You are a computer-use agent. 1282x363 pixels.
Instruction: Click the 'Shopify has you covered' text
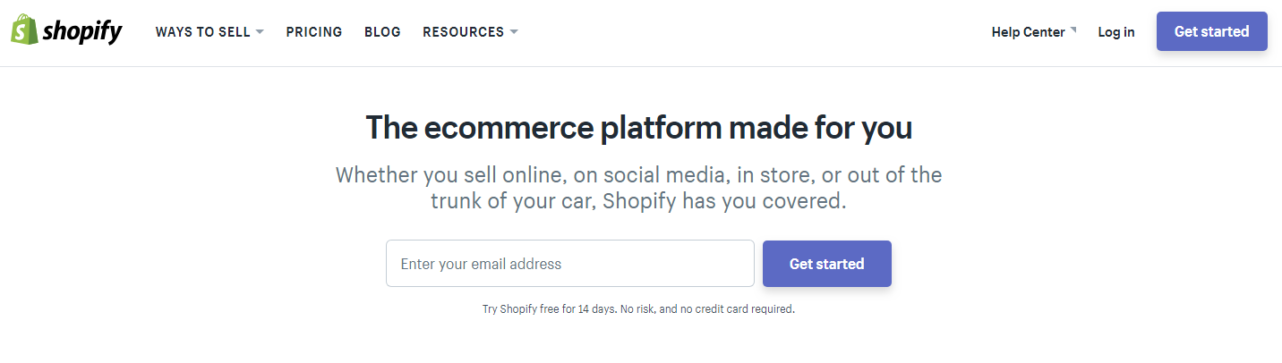pyautogui.click(x=723, y=201)
